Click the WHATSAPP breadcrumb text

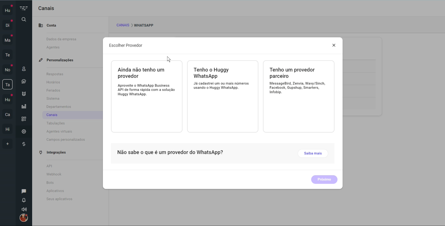coord(144,25)
